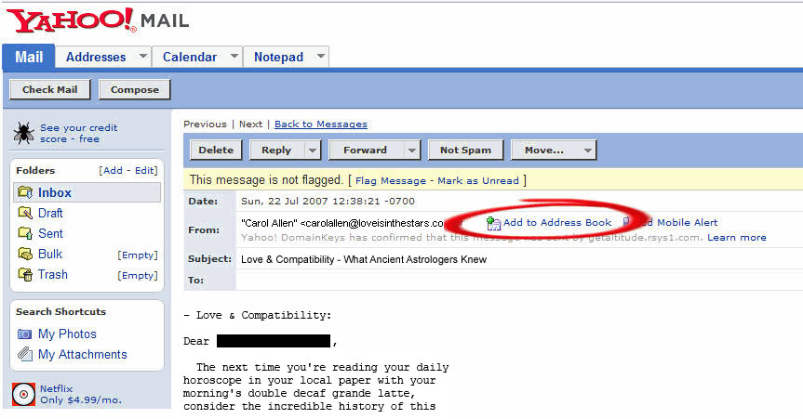Expand the Forward button dropdown arrow
The height and width of the screenshot is (419, 803).
pos(412,151)
